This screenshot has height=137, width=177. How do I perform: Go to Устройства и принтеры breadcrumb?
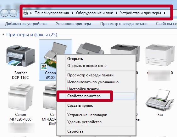coord(141,13)
